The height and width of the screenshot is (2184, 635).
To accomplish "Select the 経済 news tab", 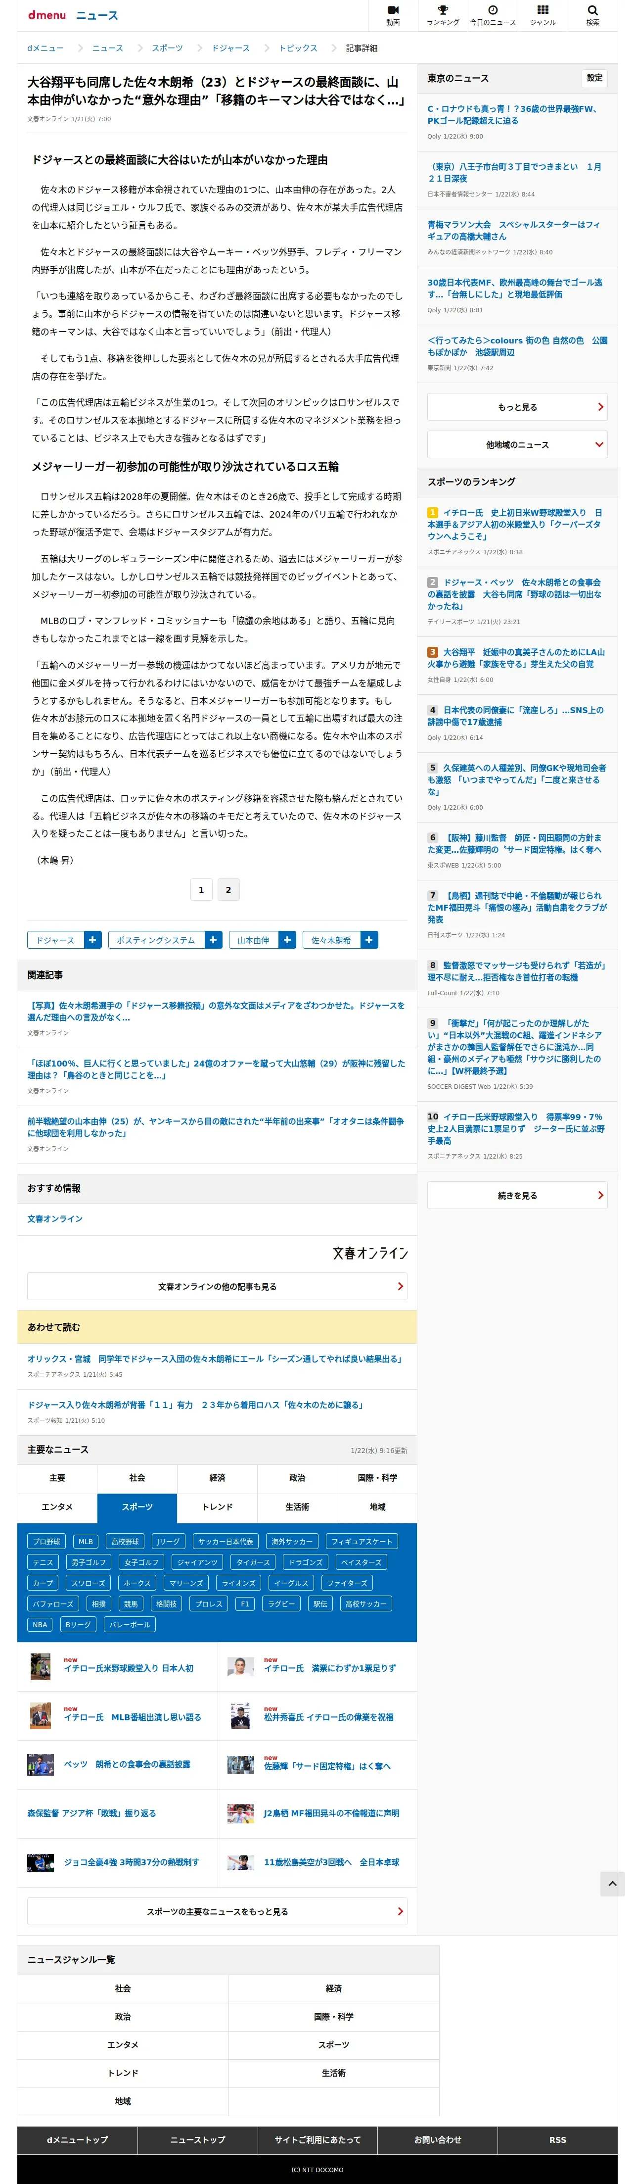I will tap(218, 1478).
